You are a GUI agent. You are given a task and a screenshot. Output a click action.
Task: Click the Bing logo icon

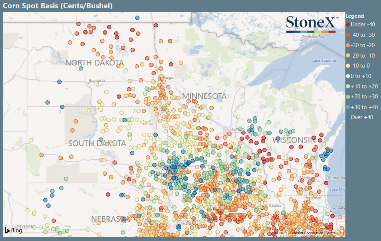coord(7,230)
